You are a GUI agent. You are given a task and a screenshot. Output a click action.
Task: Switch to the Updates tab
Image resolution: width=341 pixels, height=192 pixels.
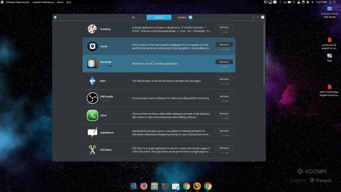coord(184,18)
